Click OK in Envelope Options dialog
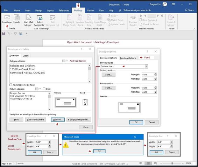This screenshot has width=198, height=167. (136, 123)
